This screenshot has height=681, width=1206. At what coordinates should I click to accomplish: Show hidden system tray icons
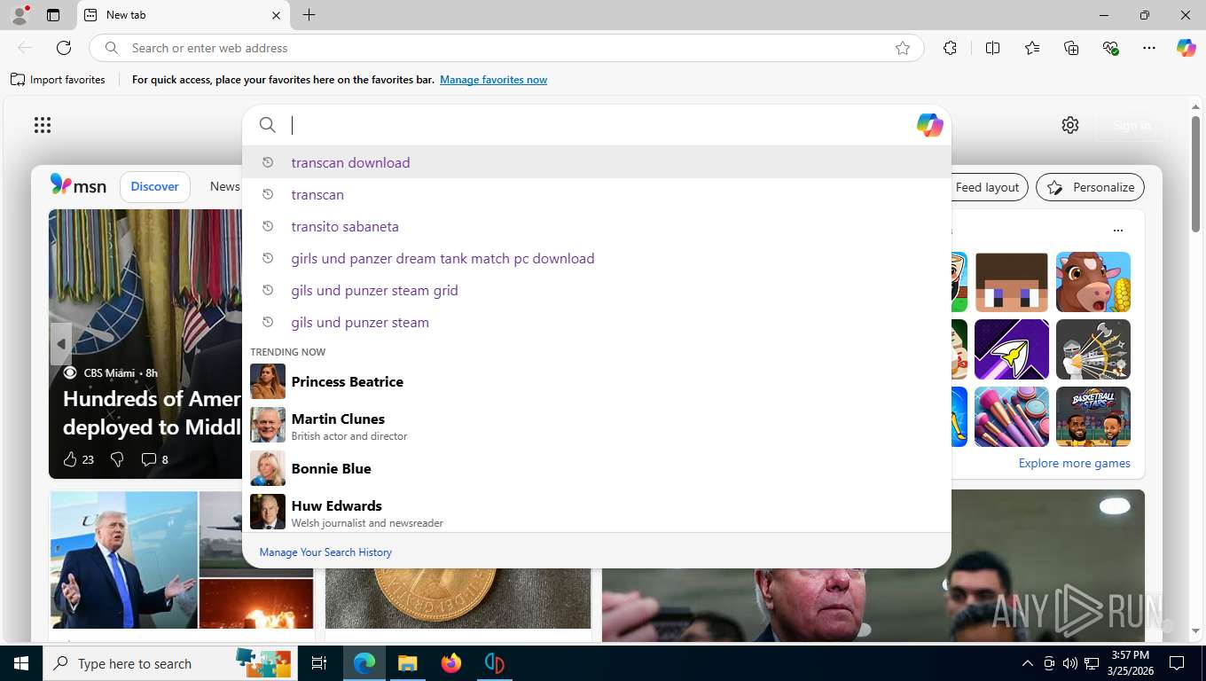[1028, 663]
